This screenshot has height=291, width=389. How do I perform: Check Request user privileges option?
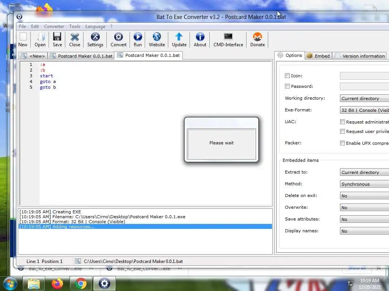pos(342,131)
